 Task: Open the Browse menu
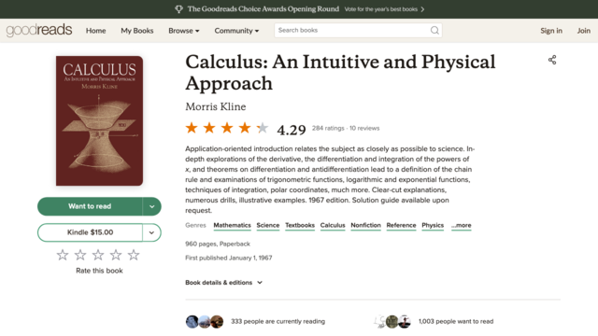184,31
